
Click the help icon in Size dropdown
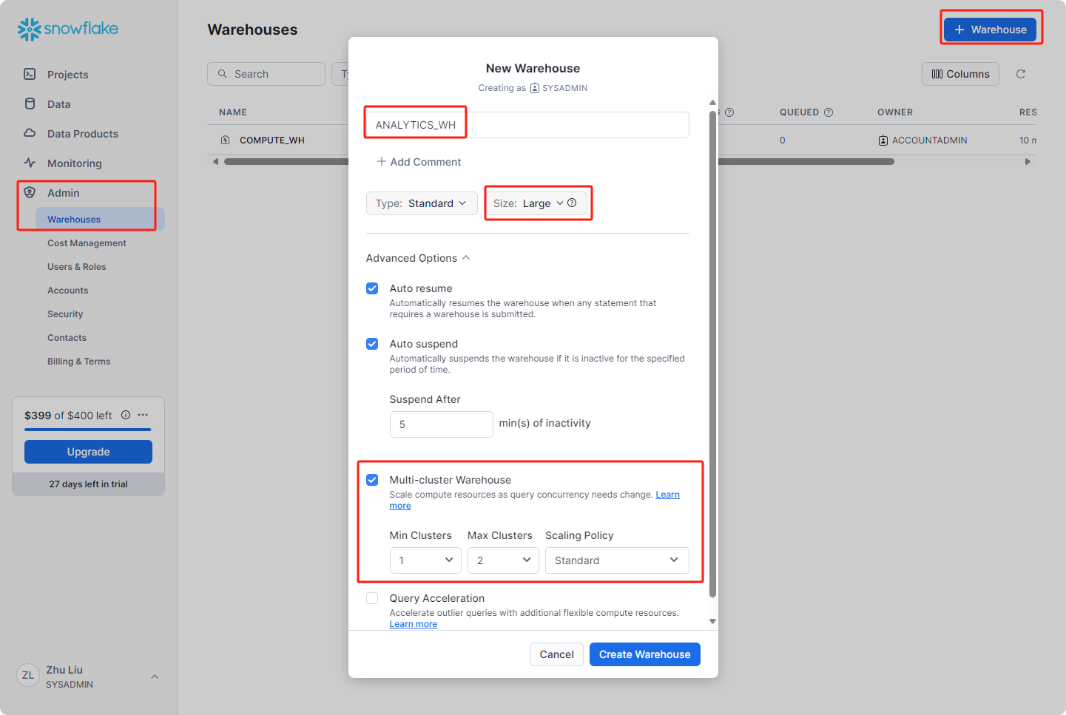pos(572,203)
